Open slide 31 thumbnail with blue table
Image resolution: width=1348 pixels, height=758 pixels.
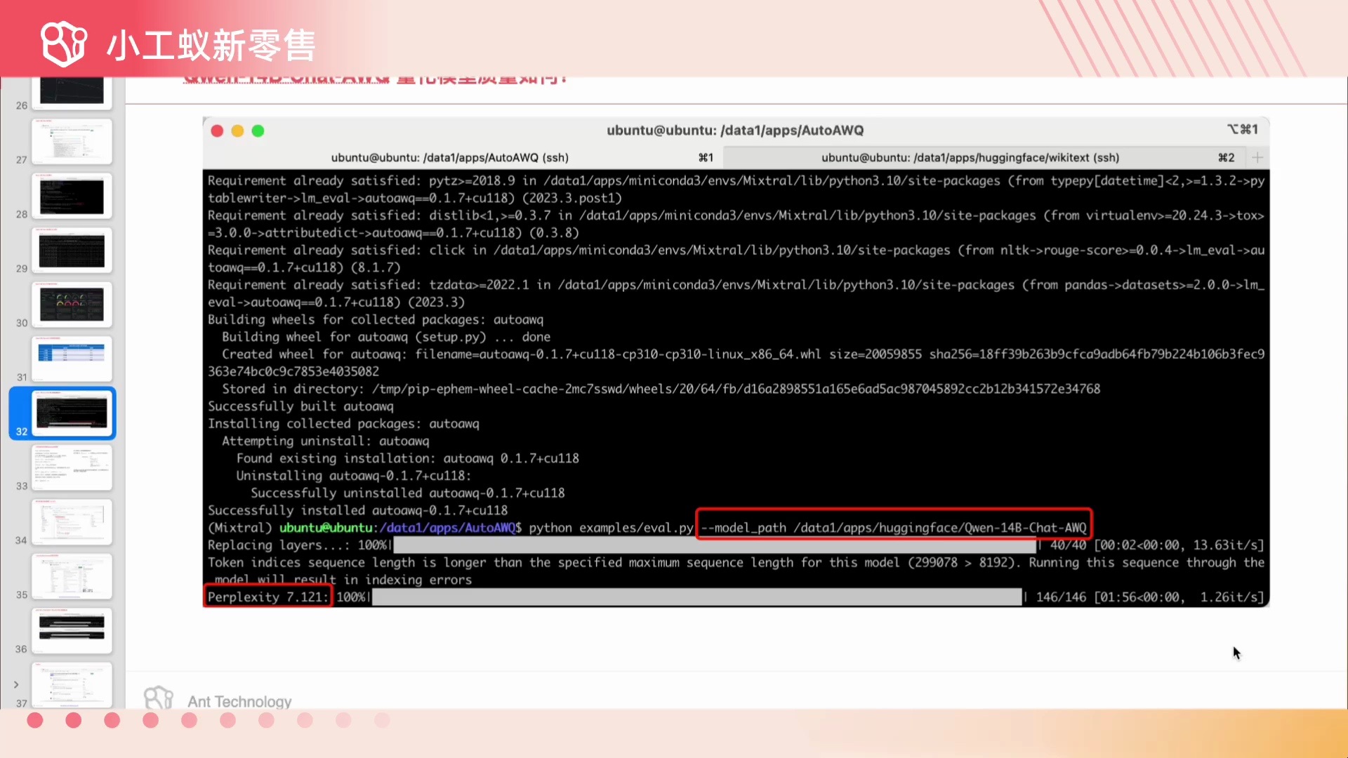pyautogui.click(x=72, y=359)
